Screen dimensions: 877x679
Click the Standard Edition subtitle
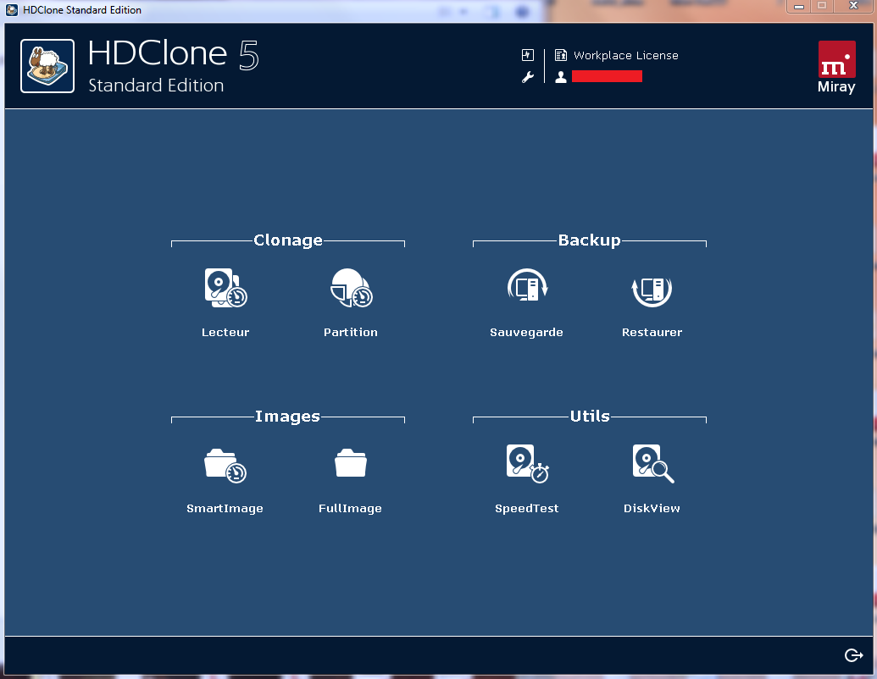click(x=156, y=86)
